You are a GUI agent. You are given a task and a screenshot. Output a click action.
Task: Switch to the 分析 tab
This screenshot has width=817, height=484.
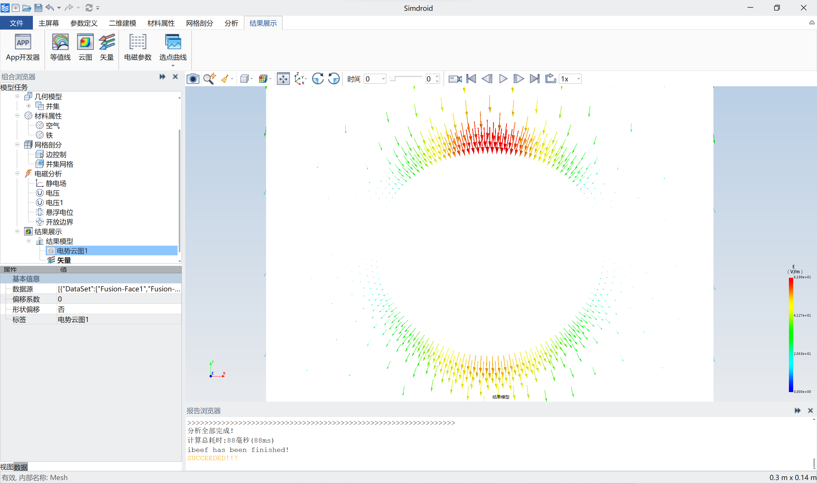231,23
